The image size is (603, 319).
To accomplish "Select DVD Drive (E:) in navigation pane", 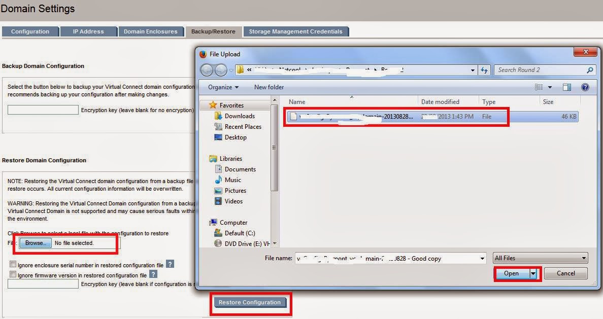I will tap(247, 243).
